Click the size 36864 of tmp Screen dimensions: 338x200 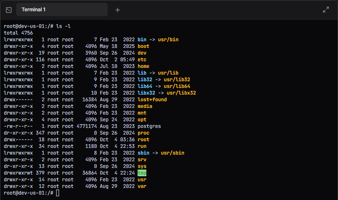pyautogui.click(x=89, y=173)
